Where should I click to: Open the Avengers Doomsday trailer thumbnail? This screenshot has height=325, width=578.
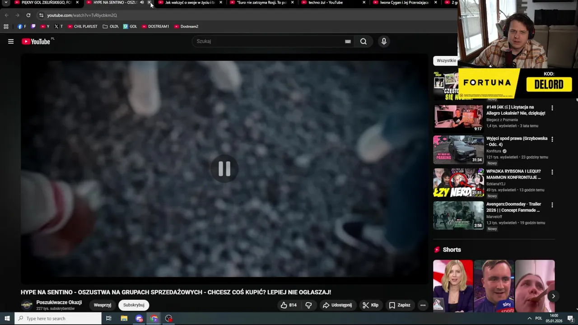click(458, 215)
